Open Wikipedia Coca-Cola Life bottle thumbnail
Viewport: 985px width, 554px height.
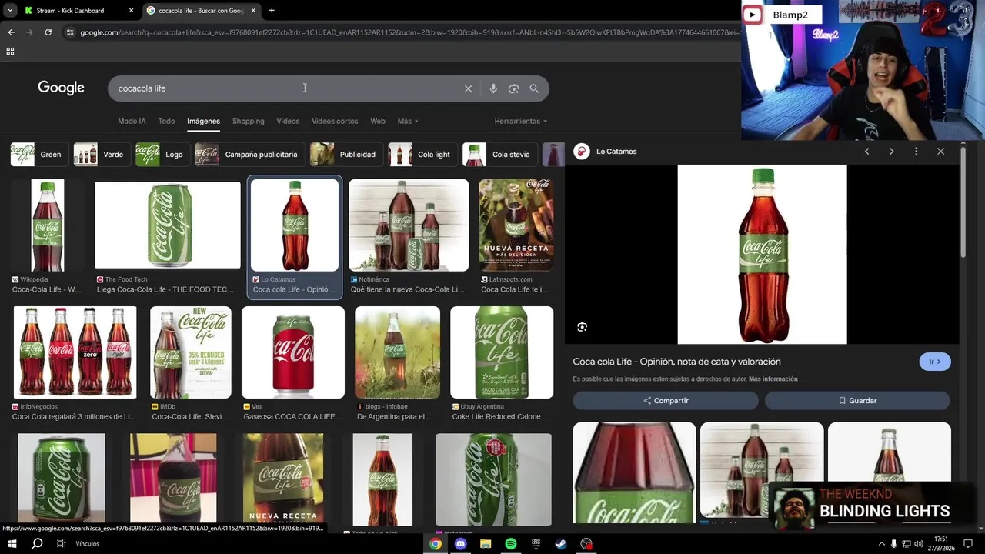(48, 225)
